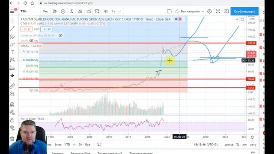Image resolution: width=274 pixels, height=154 pixels.
Task: Select the YTD range
Action: point(67,145)
